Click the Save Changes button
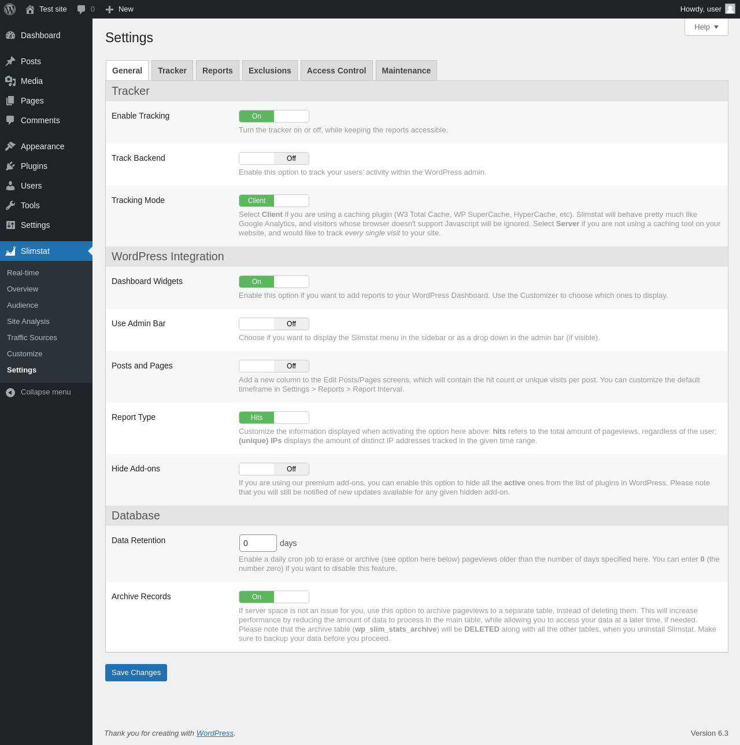This screenshot has height=745, width=740. pos(136,673)
